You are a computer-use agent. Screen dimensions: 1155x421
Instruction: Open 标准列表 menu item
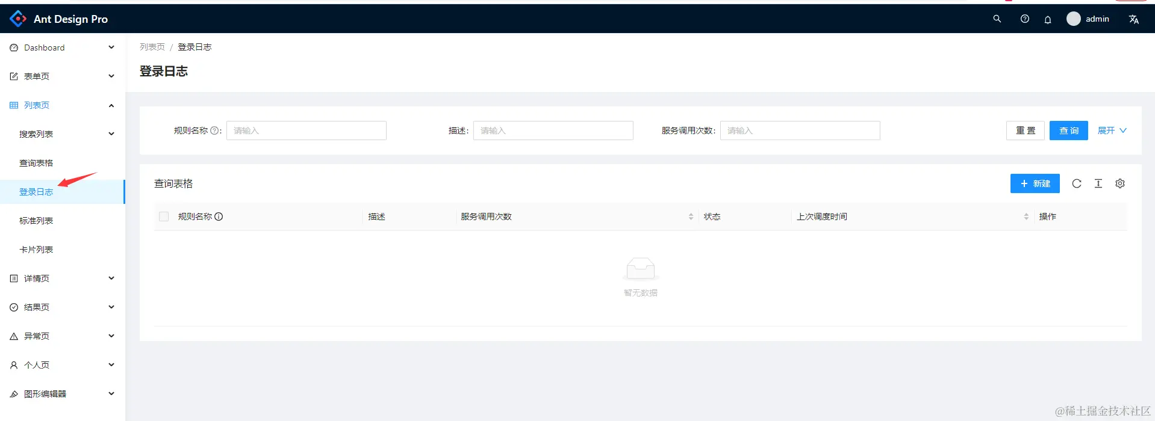tap(63, 221)
